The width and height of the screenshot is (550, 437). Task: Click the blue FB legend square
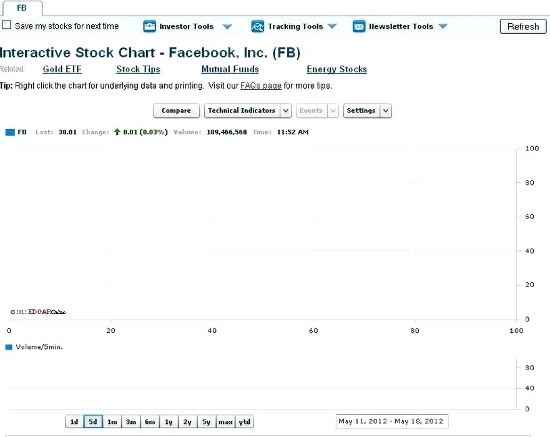pyautogui.click(x=9, y=132)
